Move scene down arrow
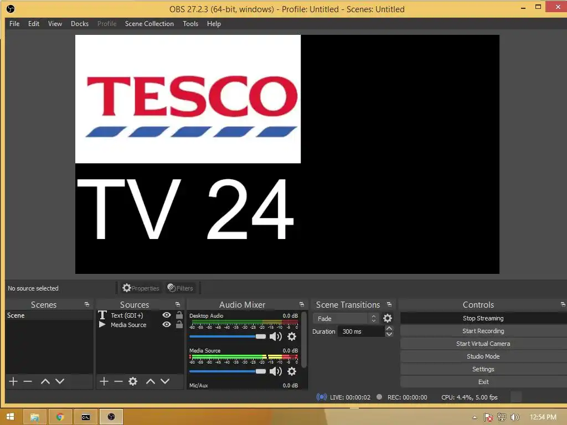The width and height of the screenshot is (567, 425). coord(60,381)
